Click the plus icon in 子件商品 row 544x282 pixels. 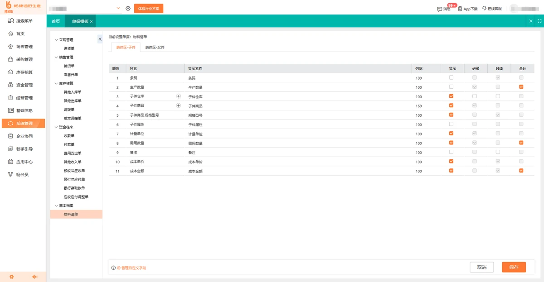(178, 105)
